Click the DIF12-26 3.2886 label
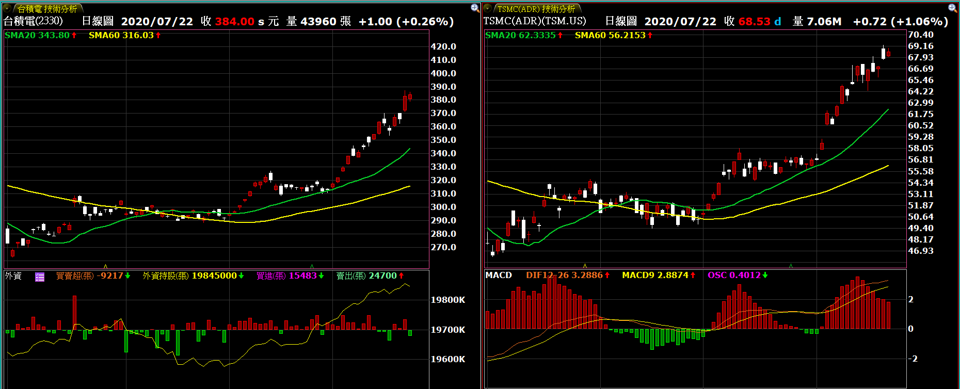 click(568, 275)
